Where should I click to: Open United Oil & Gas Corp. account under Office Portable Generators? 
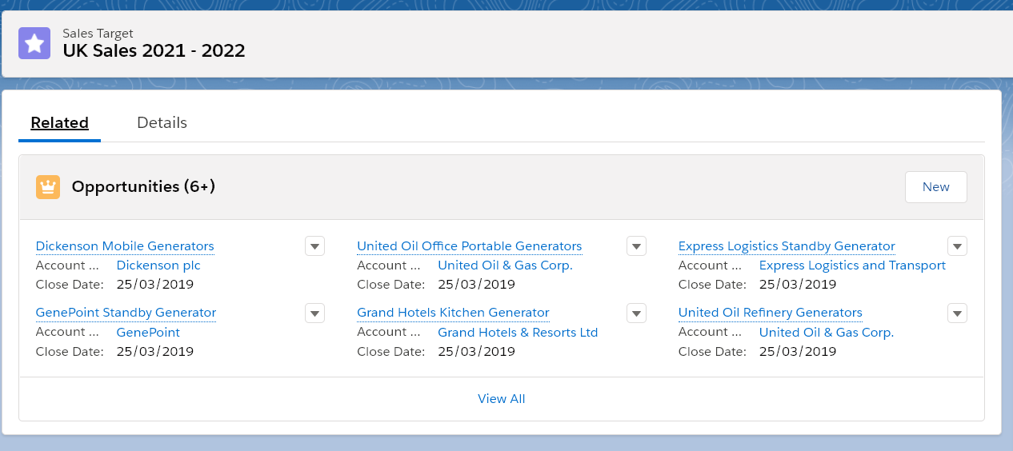pos(505,265)
